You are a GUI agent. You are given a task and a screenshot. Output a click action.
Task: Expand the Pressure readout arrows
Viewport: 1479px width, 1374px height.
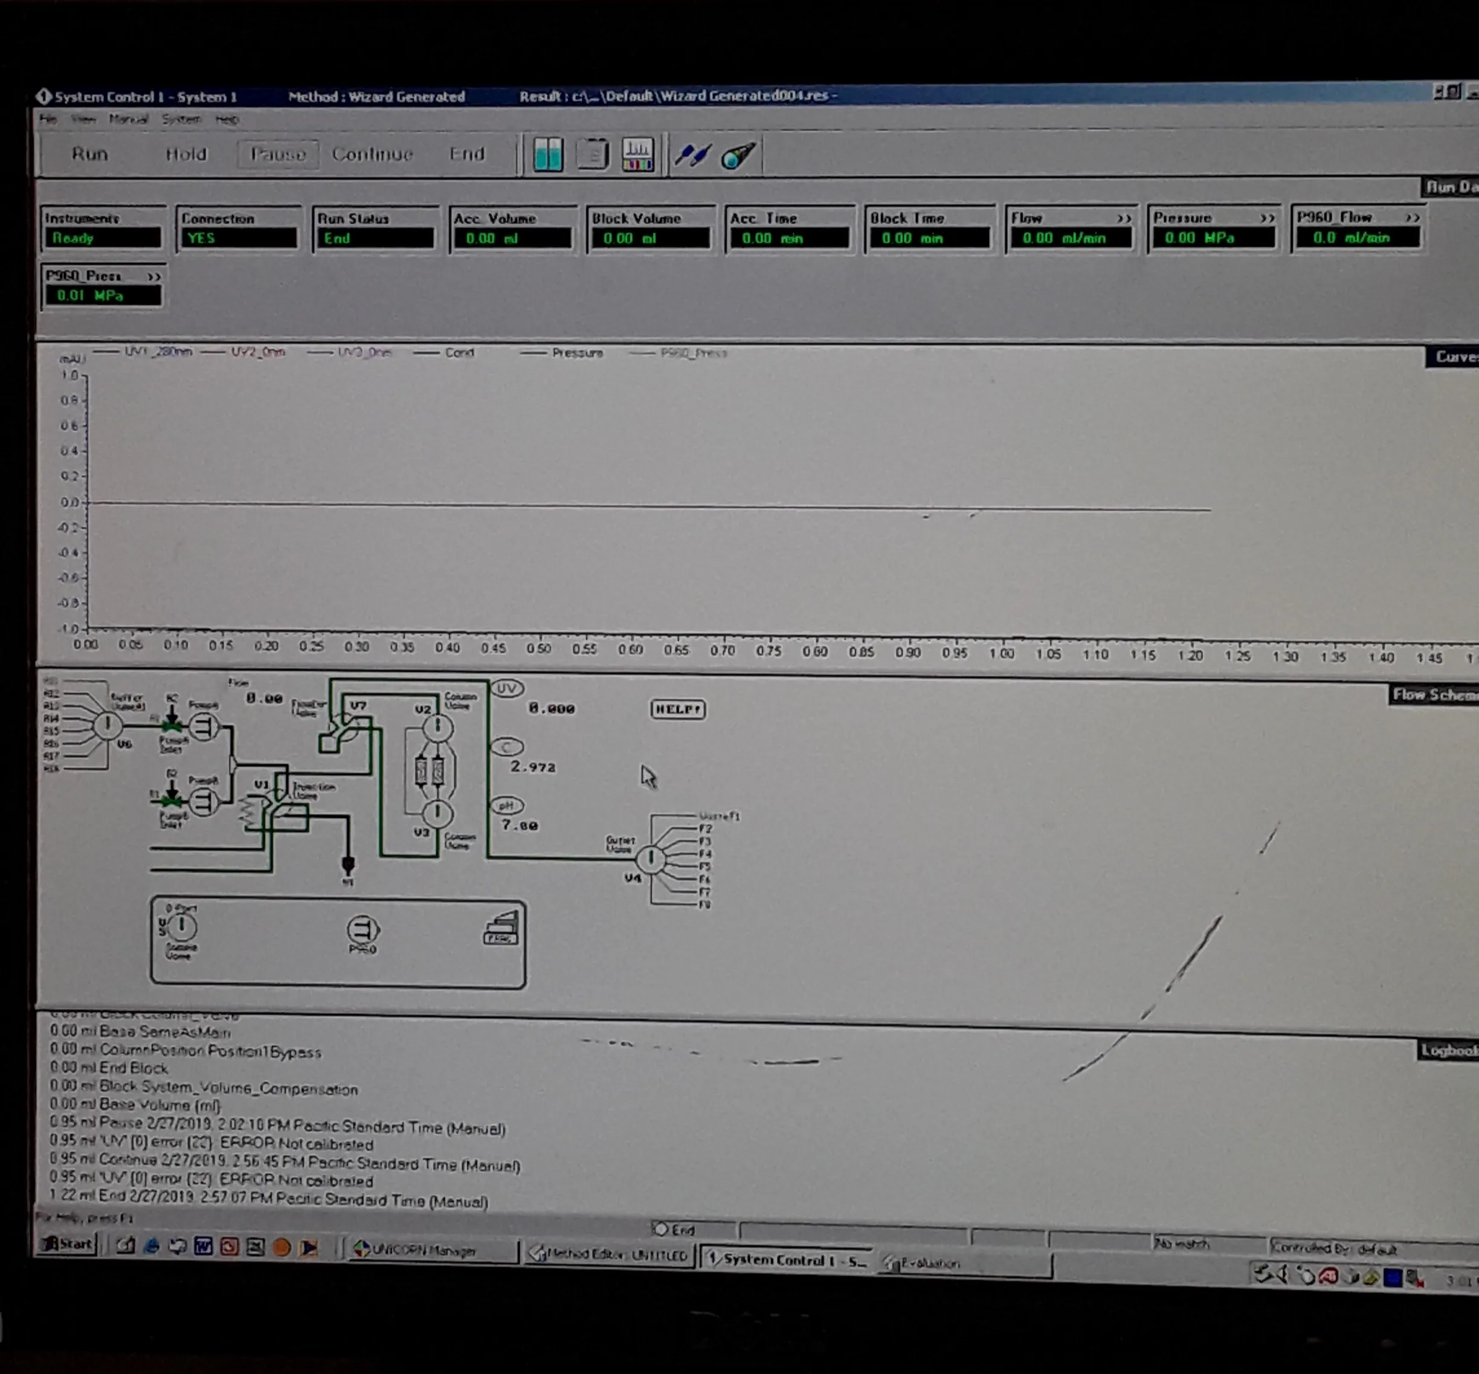(1268, 219)
